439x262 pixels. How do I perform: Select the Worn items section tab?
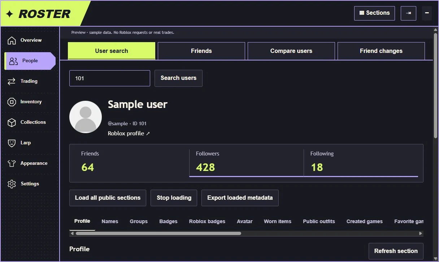tap(278, 221)
